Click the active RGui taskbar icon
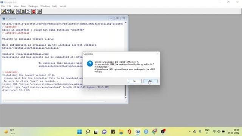The width and height of the screenshot is (242, 136). pos(138,131)
